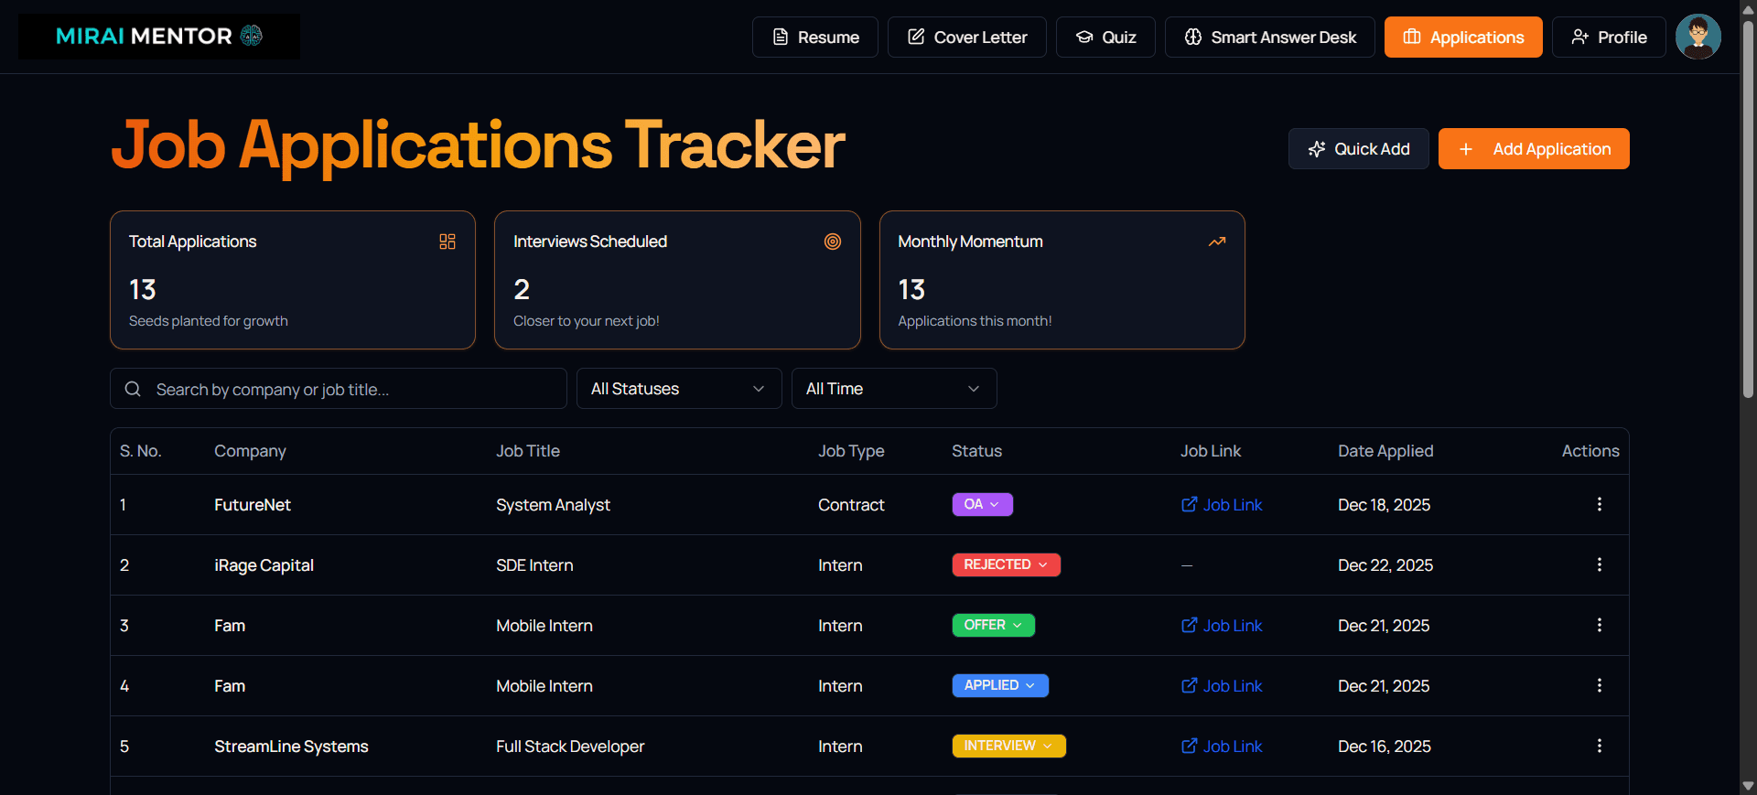Click the FutureNet company cell
The image size is (1757, 795).
[253, 505]
